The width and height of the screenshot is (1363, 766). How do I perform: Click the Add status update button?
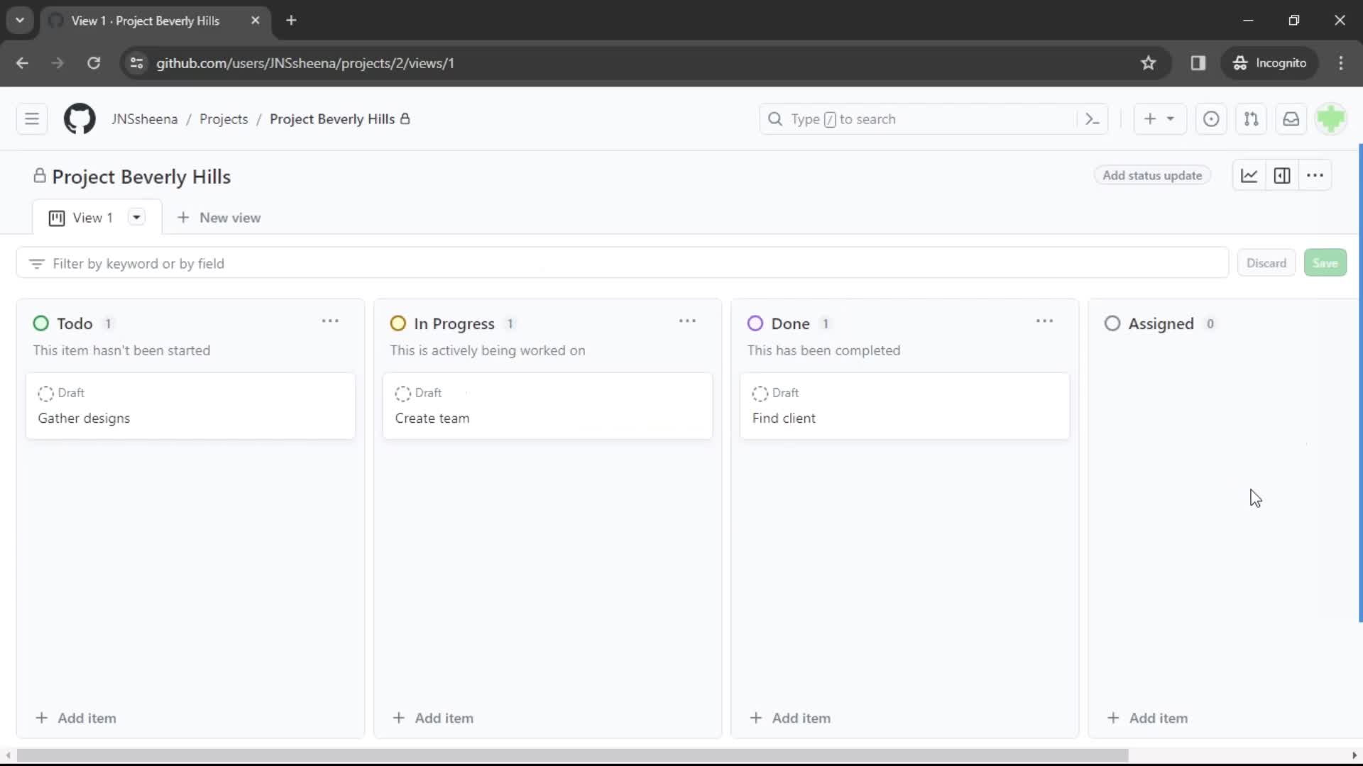point(1151,176)
